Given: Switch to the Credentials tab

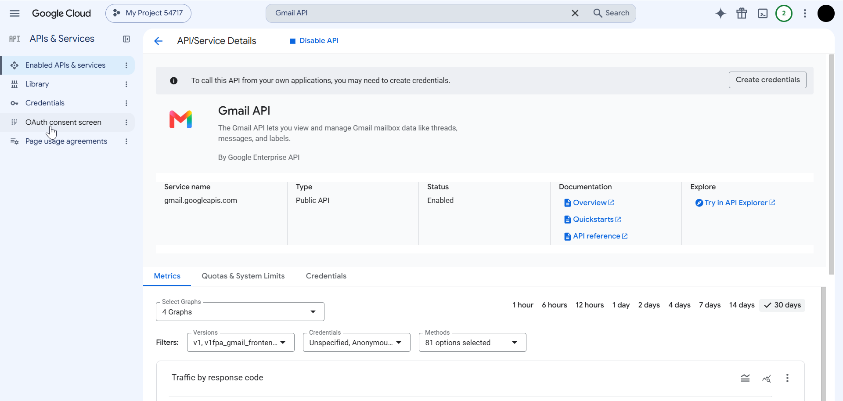Looking at the screenshot, I should (326, 276).
